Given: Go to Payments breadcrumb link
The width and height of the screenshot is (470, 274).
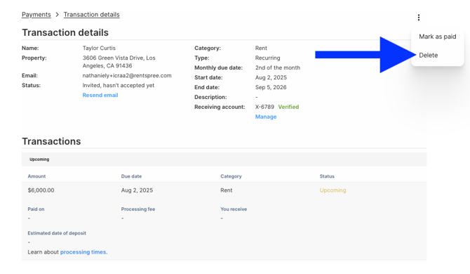Looking at the screenshot, I should [36, 15].
